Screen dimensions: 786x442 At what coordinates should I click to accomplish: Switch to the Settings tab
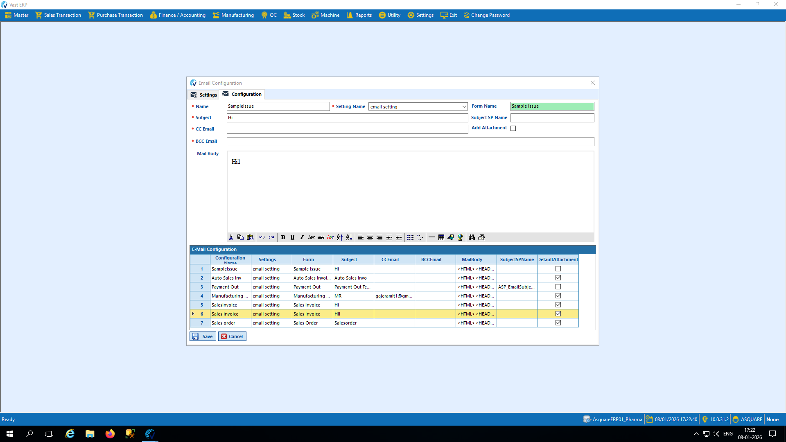(x=204, y=95)
